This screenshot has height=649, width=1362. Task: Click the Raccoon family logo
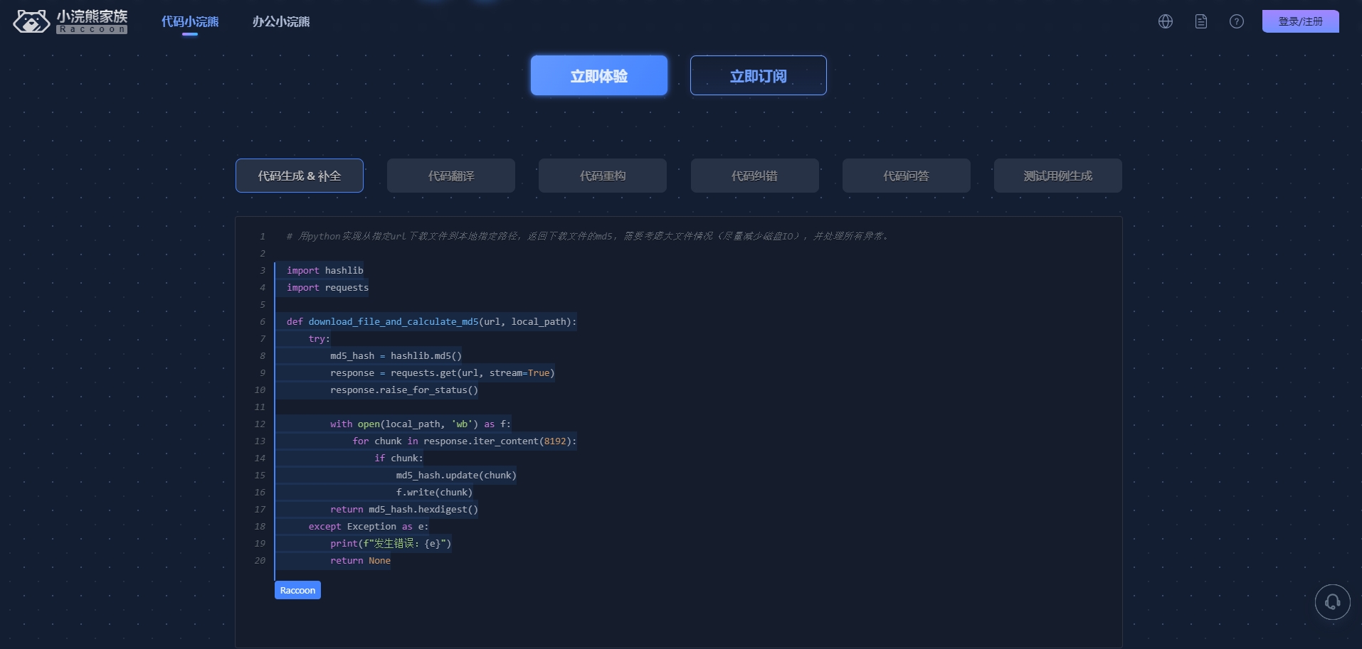pyautogui.click(x=70, y=21)
